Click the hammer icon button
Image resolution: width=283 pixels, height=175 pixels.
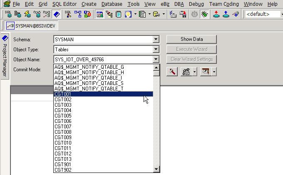click(172, 72)
